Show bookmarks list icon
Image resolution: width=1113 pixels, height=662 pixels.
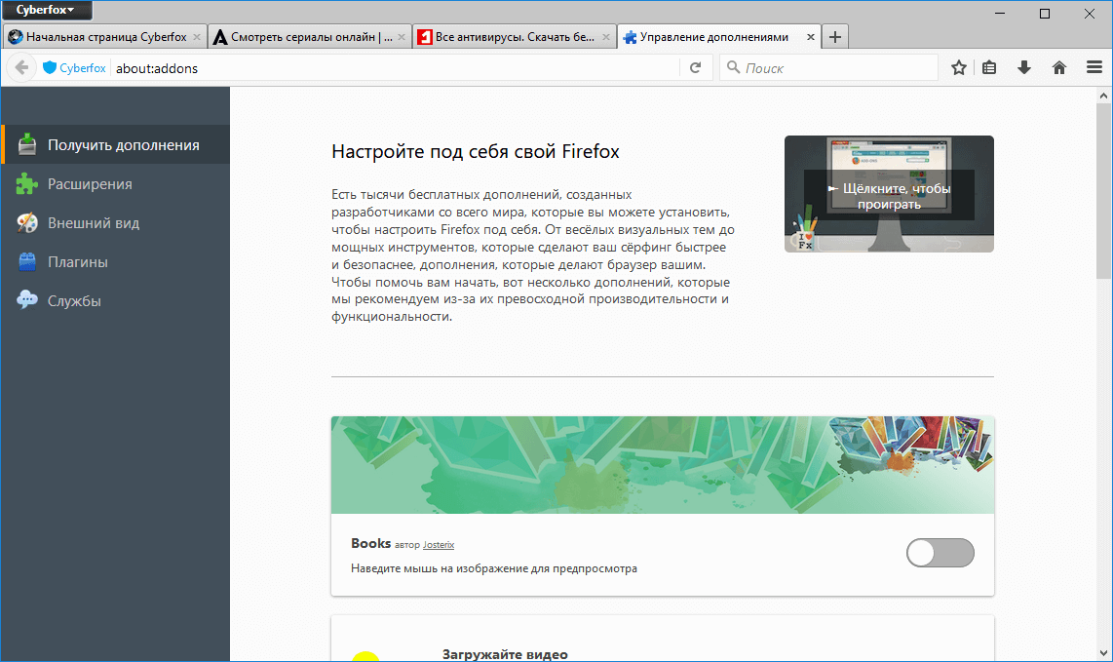pos(989,67)
